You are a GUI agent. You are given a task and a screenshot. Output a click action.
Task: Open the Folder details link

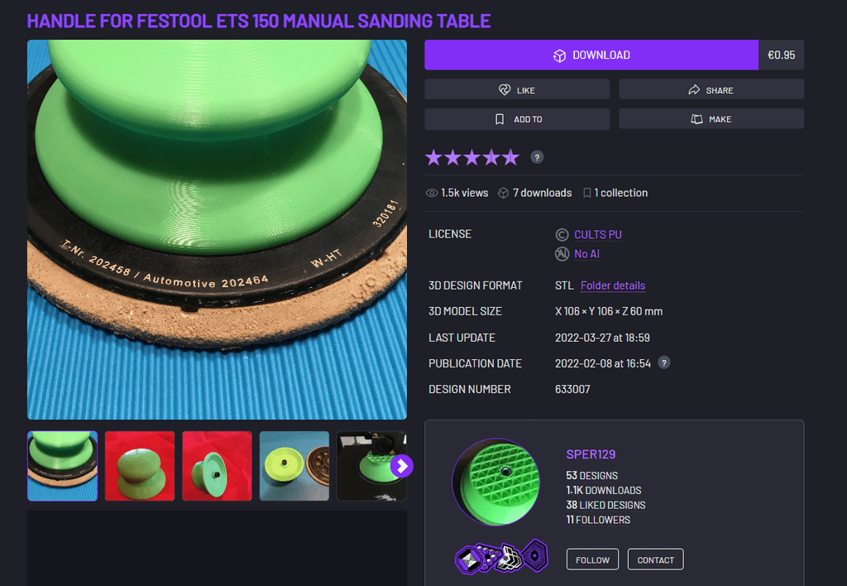(613, 286)
